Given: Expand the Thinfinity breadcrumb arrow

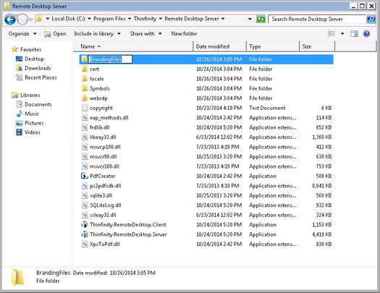Looking at the screenshot, I should [161, 19].
